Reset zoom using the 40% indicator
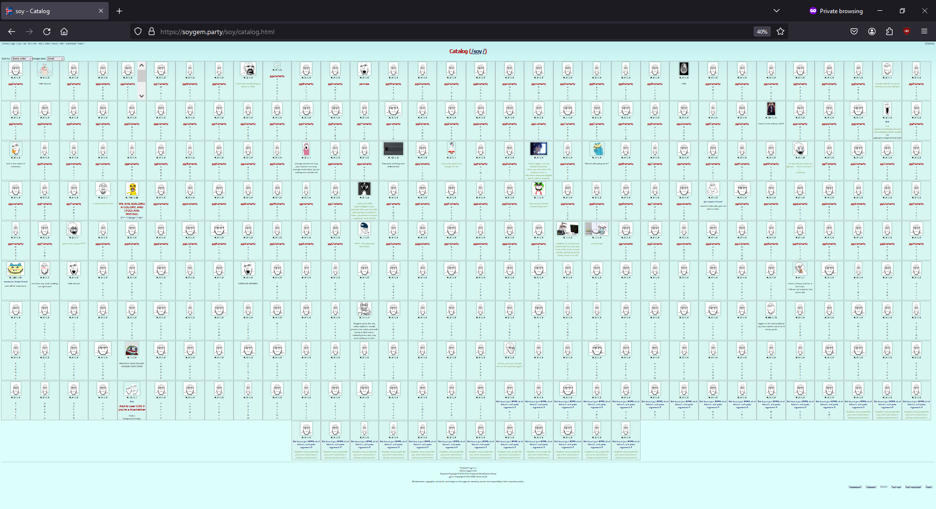936x509 pixels. (762, 32)
